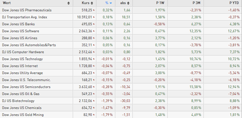Image resolution: width=242 pixels, height=118 pixels.
Task: Select the P 1W column header
Action: pyautogui.click(x=160, y=3)
